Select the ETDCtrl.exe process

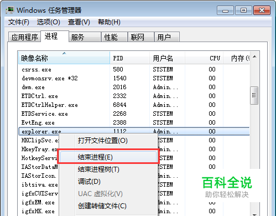[x=134, y=96]
